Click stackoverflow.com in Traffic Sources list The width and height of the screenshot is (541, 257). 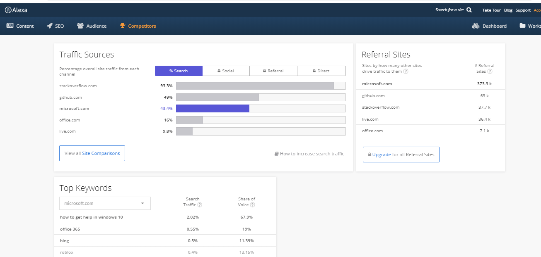click(x=78, y=86)
